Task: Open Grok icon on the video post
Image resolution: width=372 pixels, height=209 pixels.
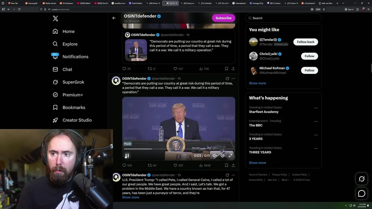Action: tap(227, 79)
